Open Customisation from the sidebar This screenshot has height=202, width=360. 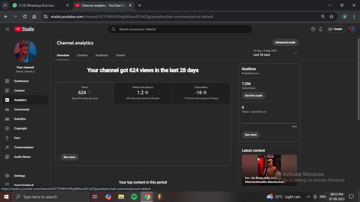tap(23, 147)
